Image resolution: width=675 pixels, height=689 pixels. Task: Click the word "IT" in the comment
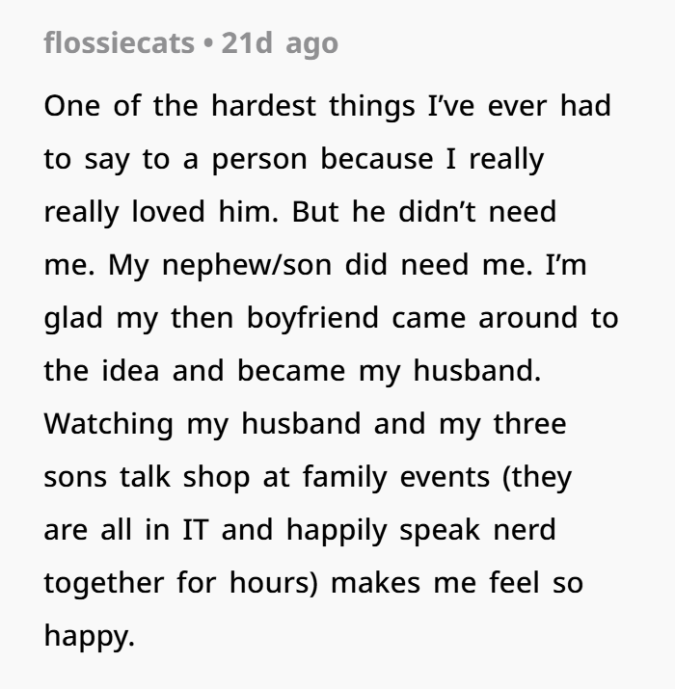pos(195,529)
